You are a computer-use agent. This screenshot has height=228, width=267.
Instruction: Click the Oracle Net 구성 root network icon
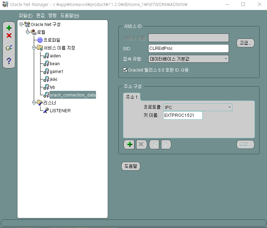[27, 25]
